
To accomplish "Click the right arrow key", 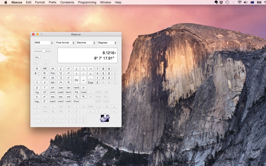I will [x=90, y=69].
